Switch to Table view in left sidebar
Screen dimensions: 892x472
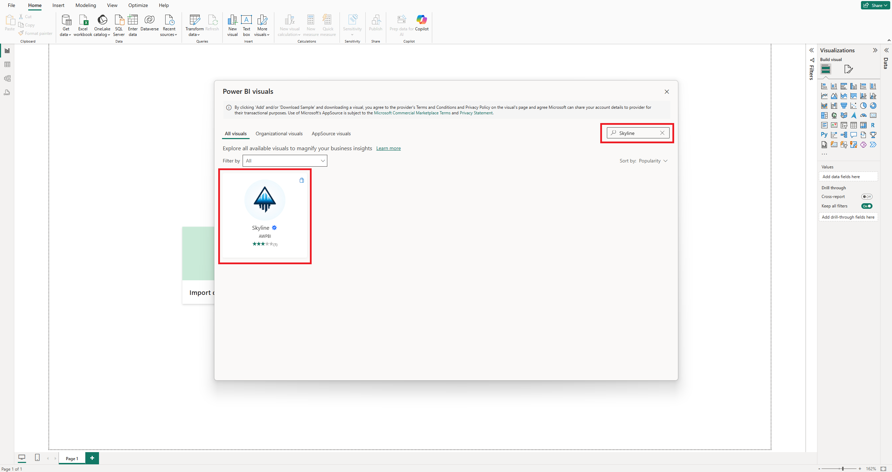point(7,64)
